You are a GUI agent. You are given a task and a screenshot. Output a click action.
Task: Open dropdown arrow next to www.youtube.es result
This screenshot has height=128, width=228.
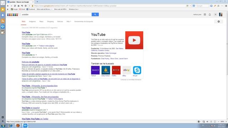click(x=36, y=55)
